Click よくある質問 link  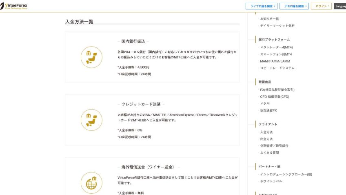pyautogui.click(x=269, y=153)
